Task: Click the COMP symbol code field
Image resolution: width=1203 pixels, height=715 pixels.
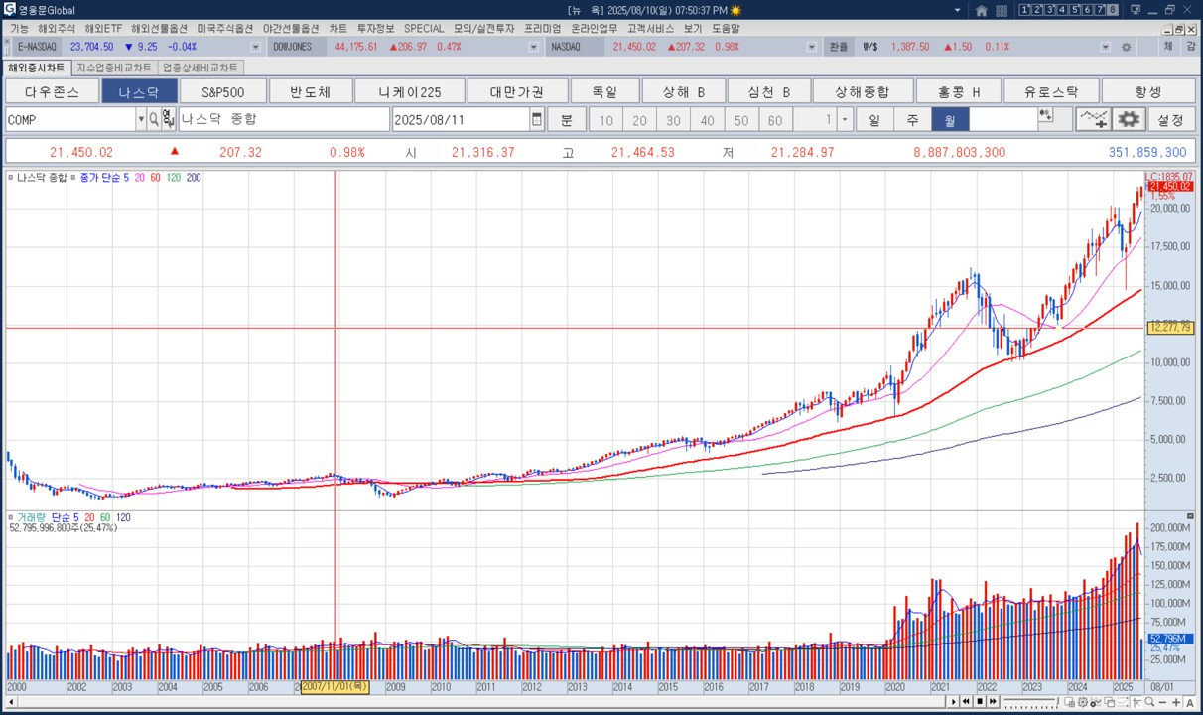Action: pyautogui.click(x=69, y=119)
